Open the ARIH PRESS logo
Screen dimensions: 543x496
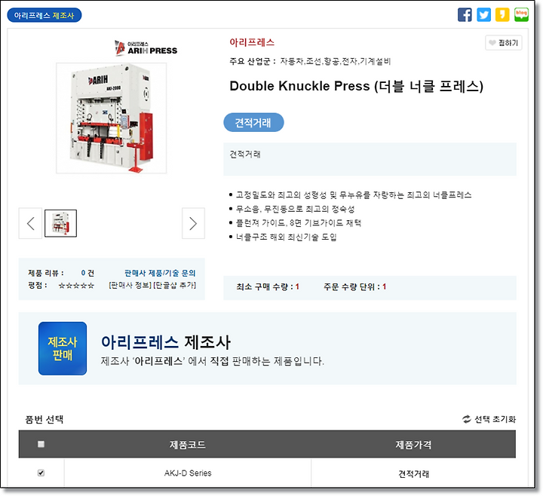[x=146, y=47]
